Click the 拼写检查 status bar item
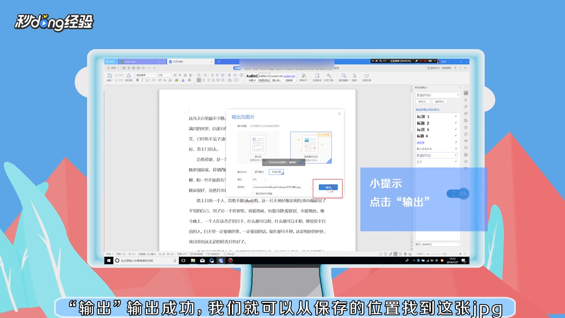The width and height of the screenshot is (565, 318). 196,254
